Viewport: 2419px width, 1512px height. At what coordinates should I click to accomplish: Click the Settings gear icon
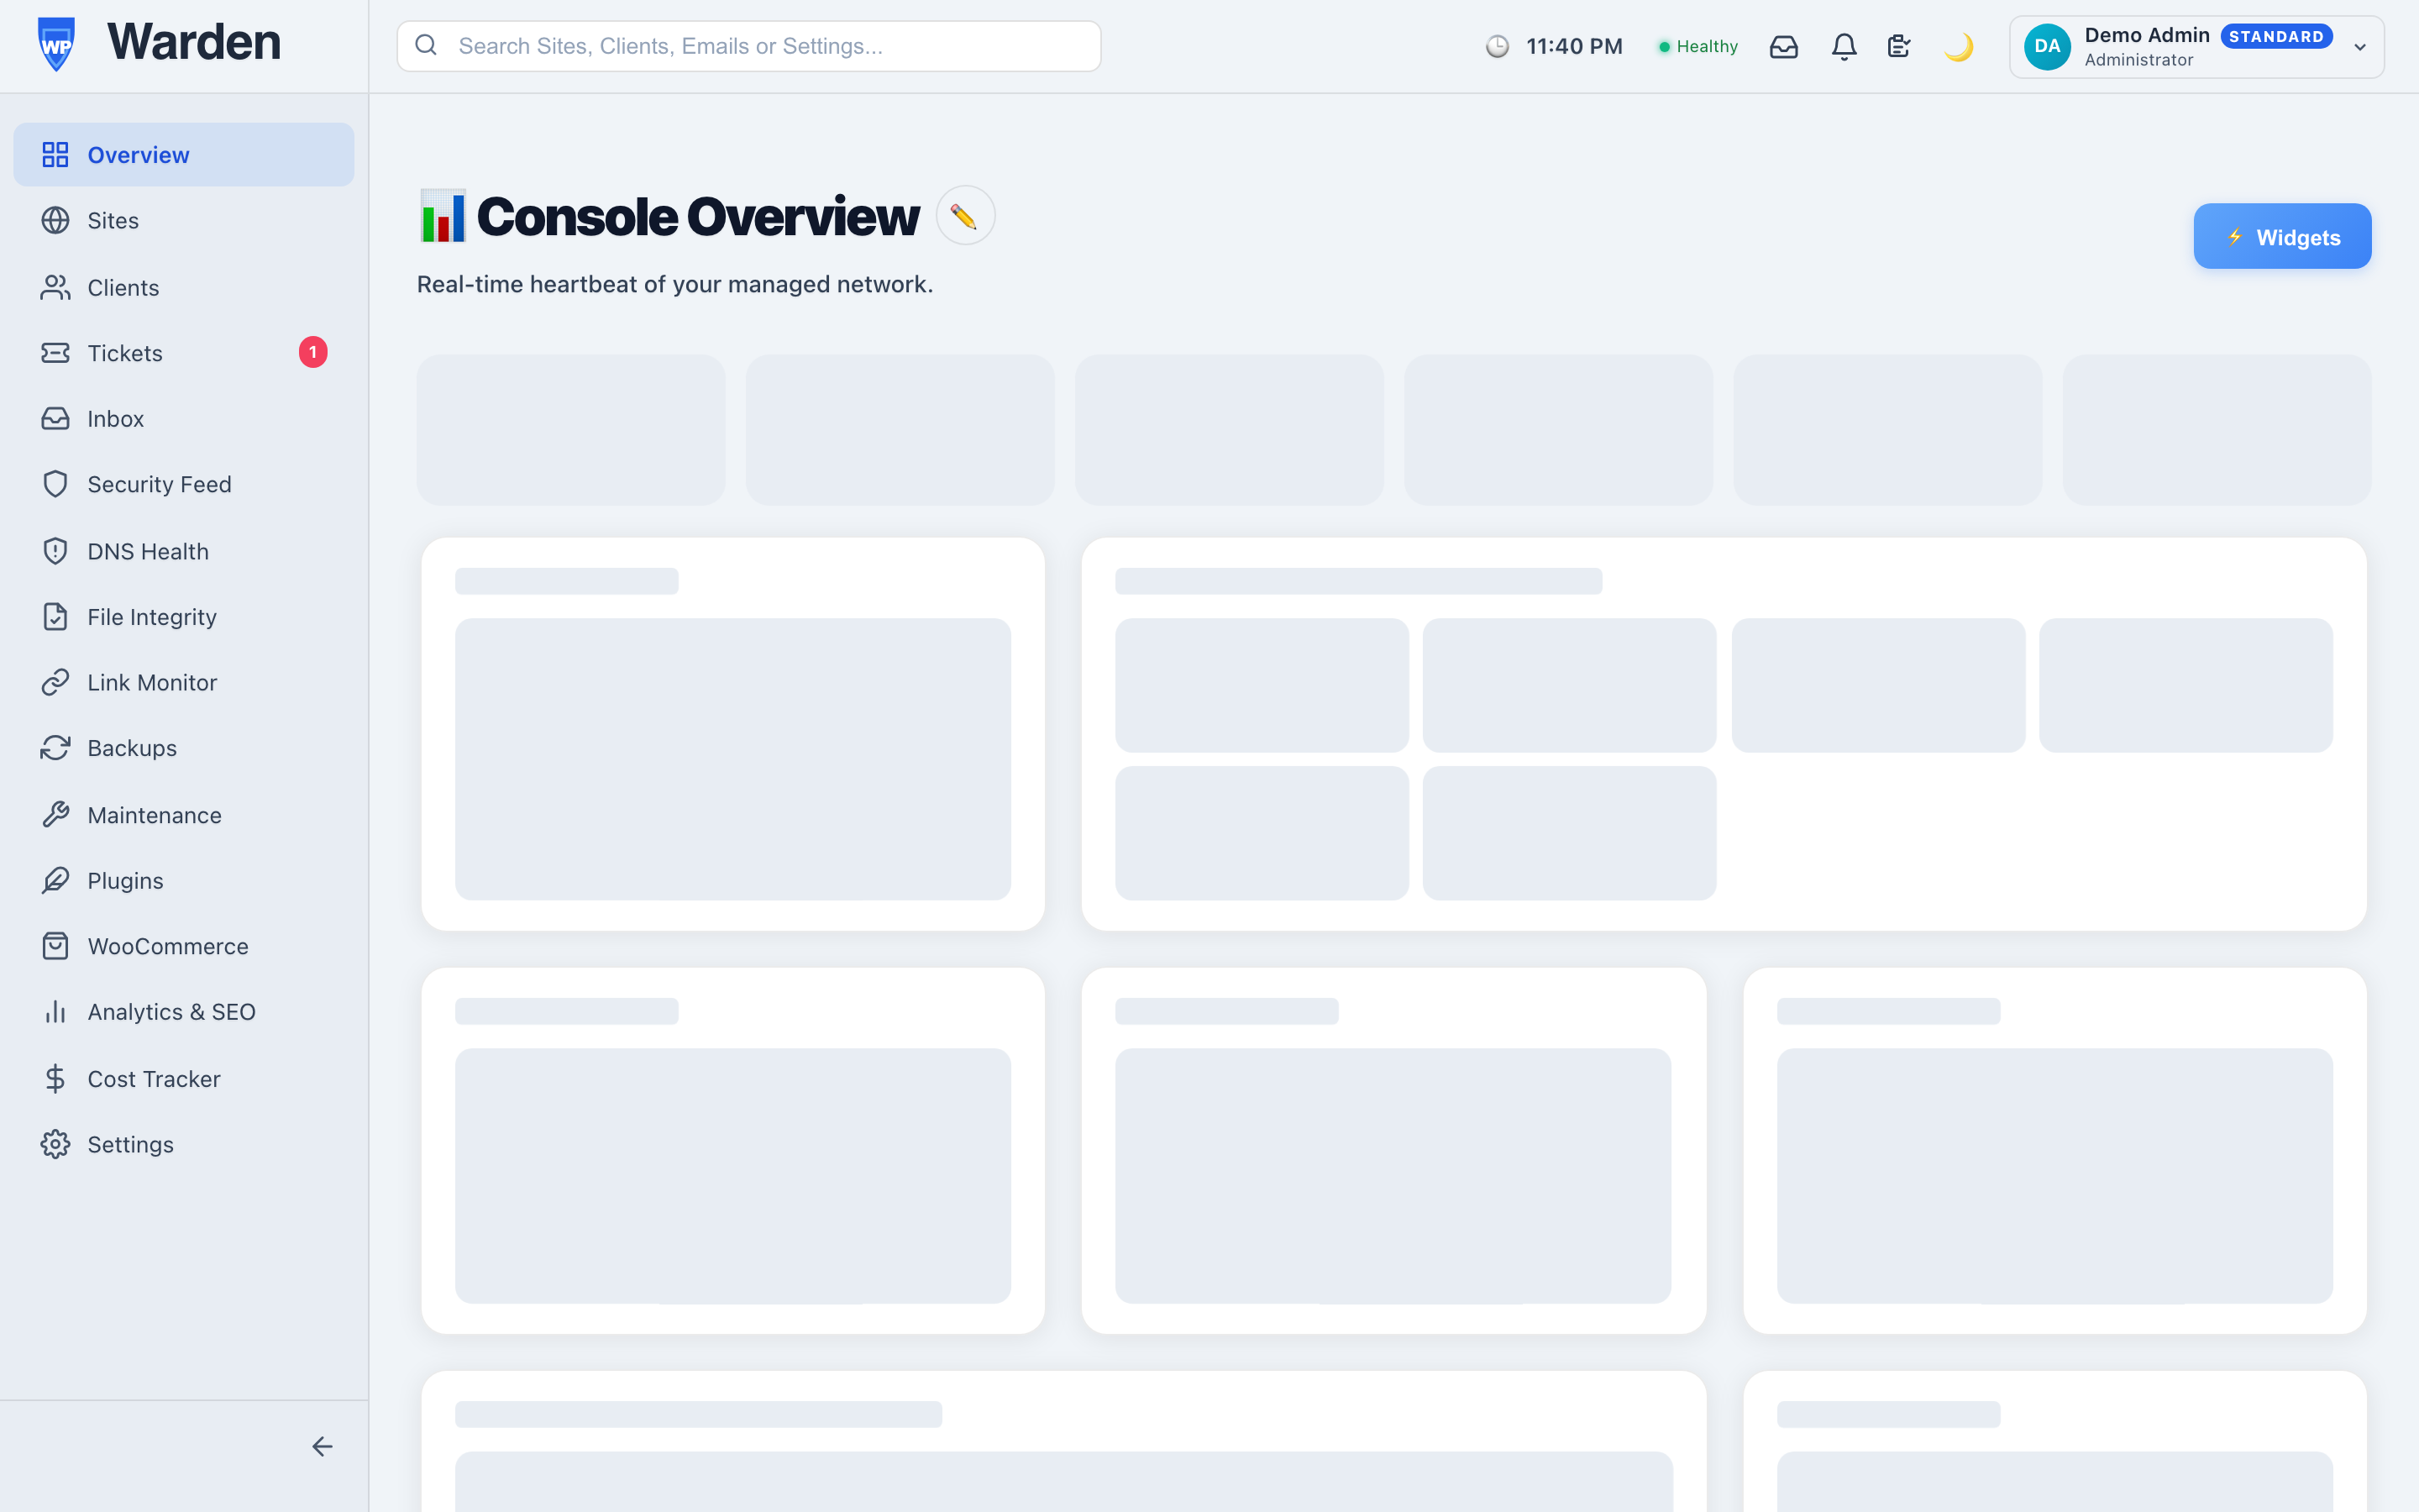coord(55,1144)
